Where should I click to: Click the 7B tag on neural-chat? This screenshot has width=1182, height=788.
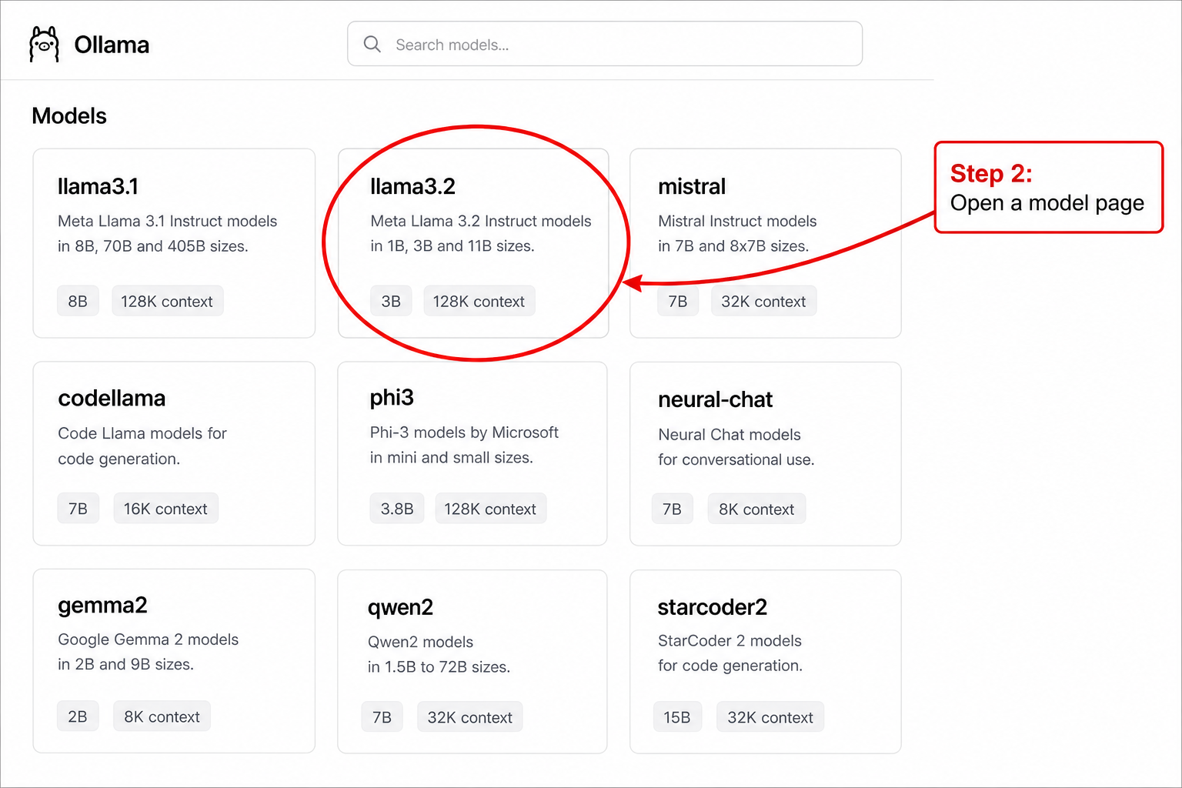[672, 509]
